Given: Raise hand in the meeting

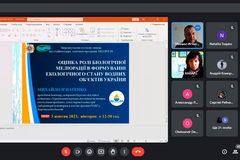Looking at the screenshot, I should point(113,152).
